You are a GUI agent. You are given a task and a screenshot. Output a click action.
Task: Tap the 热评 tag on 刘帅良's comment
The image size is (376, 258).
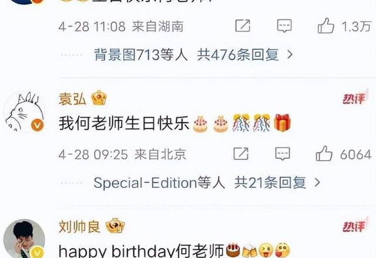355,226
